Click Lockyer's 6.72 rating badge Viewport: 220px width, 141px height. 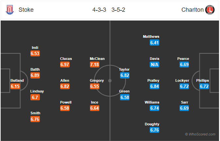184,86
